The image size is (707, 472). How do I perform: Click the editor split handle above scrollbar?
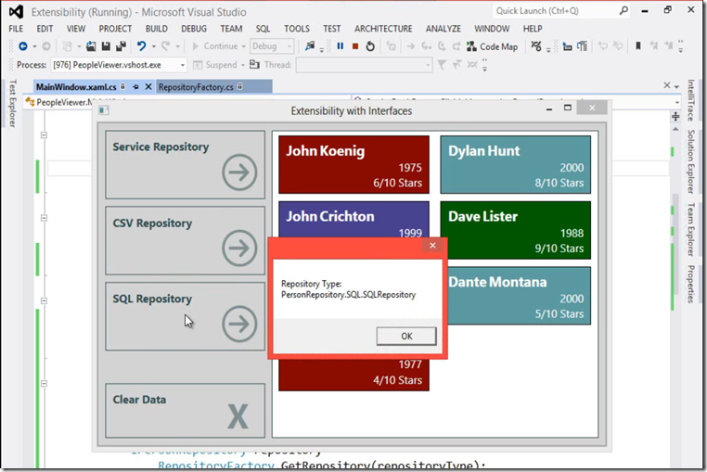point(675,117)
